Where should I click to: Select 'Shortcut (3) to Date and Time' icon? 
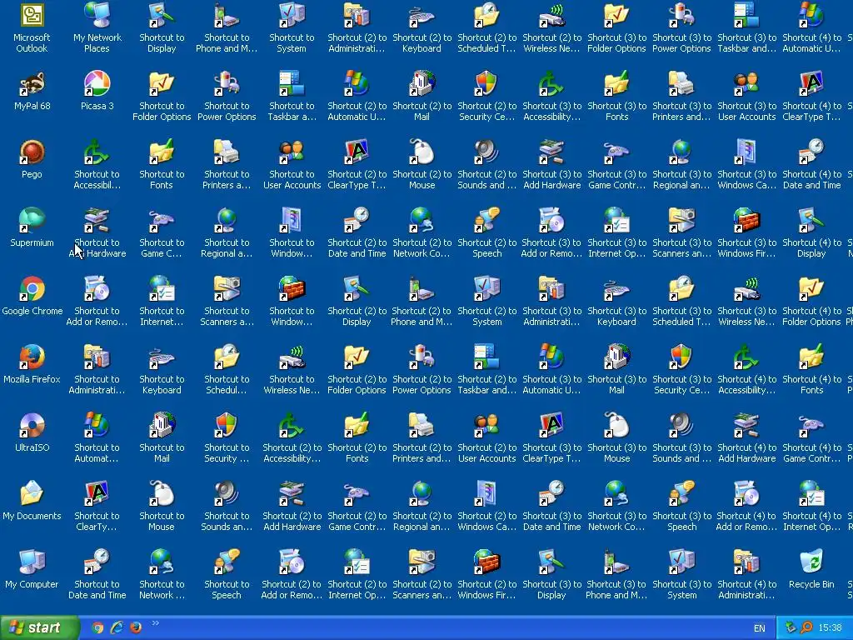[x=551, y=506]
